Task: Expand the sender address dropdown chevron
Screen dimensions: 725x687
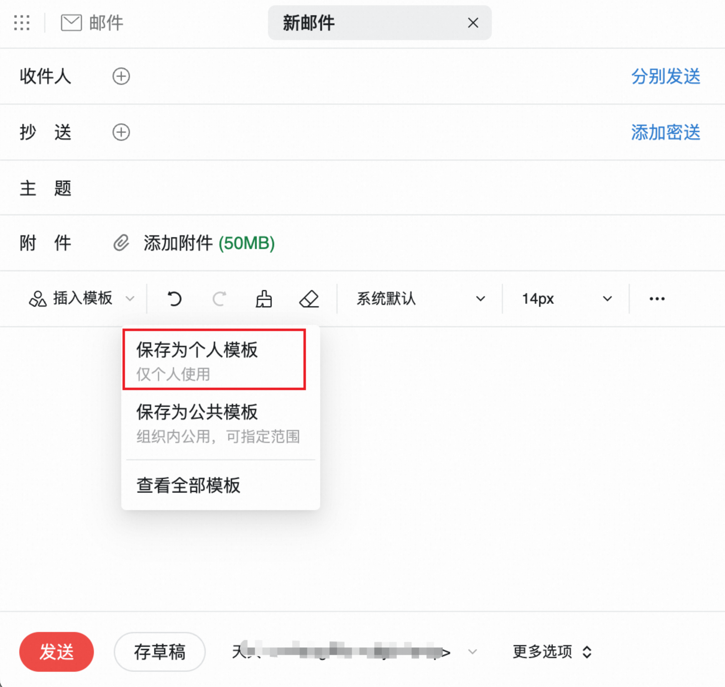Action: click(x=472, y=652)
